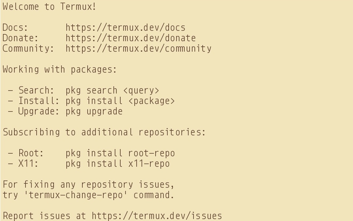Click the 'Community:' label
The height and width of the screenshot is (221, 353).
point(28,48)
